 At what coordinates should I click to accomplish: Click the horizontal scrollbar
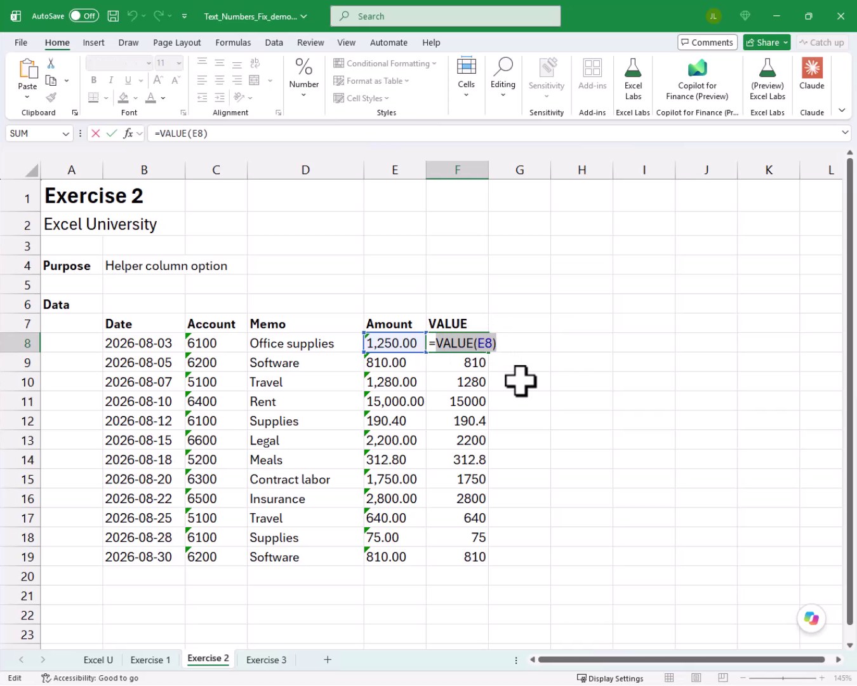(681, 660)
